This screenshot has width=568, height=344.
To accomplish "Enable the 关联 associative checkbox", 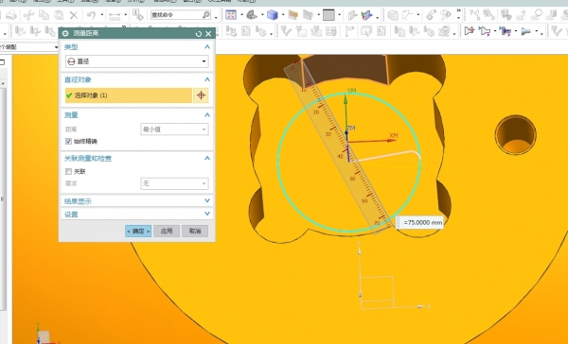I will point(68,171).
